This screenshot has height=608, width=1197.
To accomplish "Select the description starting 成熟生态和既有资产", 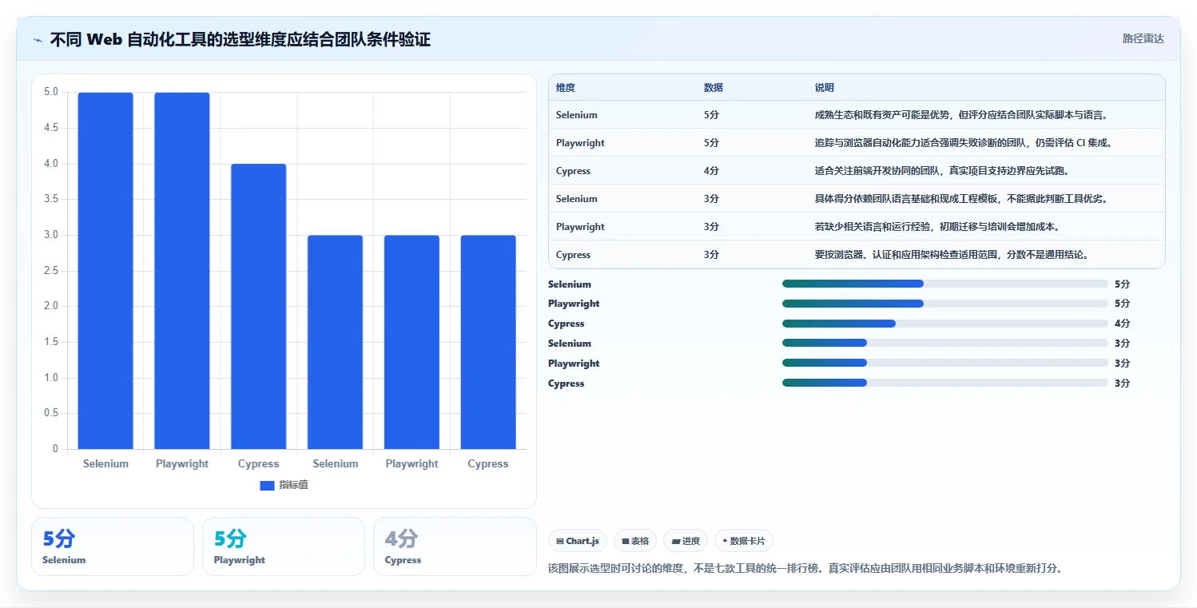I will tap(960, 115).
